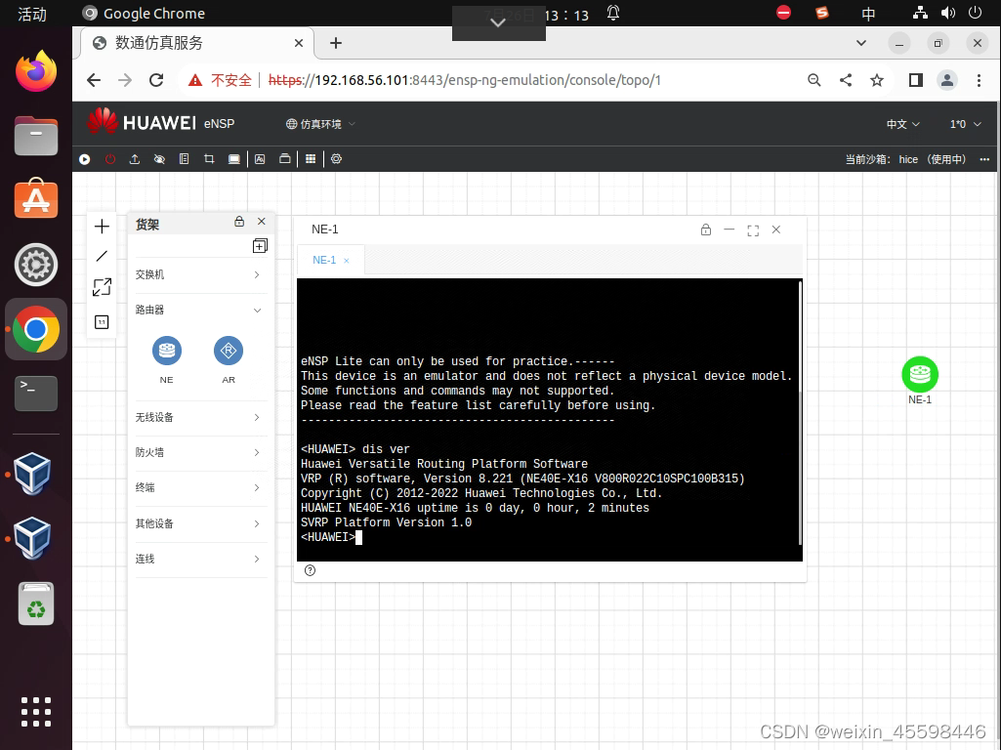Screen dimensions: 1001x750
Task: Select the crop tool icon
Action: coord(209,159)
